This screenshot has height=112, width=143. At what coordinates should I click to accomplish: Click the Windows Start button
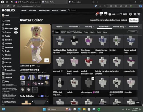pyautogui.click(x=44, y=109)
